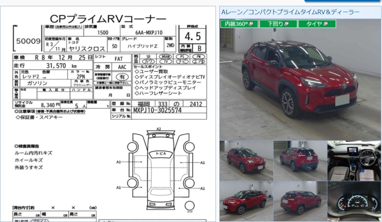Image resolution: width=382 pixels, height=222 pixels.
Task: Click the note 保証書・スペアキー
Action: click(x=39, y=117)
